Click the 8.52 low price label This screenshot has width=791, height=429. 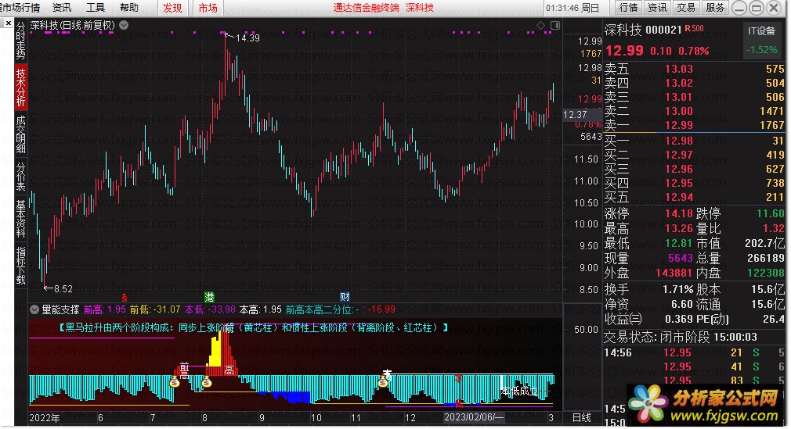(63, 289)
